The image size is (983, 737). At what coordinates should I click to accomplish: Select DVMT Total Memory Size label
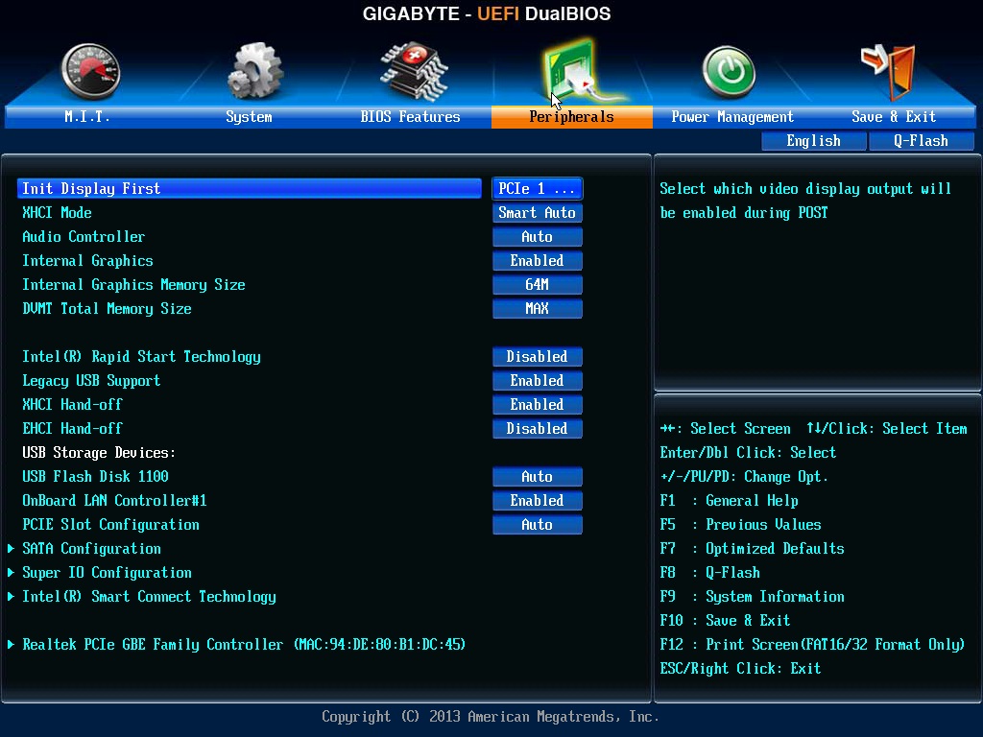point(107,308)
